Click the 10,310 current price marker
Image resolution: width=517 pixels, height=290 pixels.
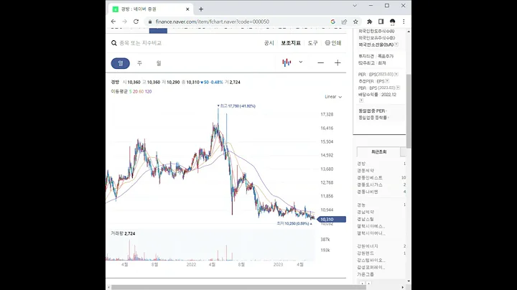(x=331, y=219)
